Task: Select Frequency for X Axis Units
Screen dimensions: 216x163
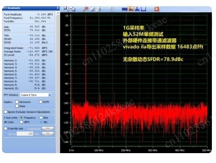Action: click(21, 118)
